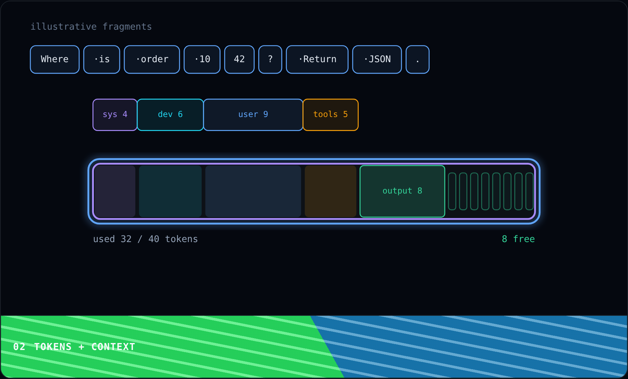Image resolution: width=628 pixels, height=379 pixels.
Task: Click the '42' token chip
Action: click(x=239, y=59)
